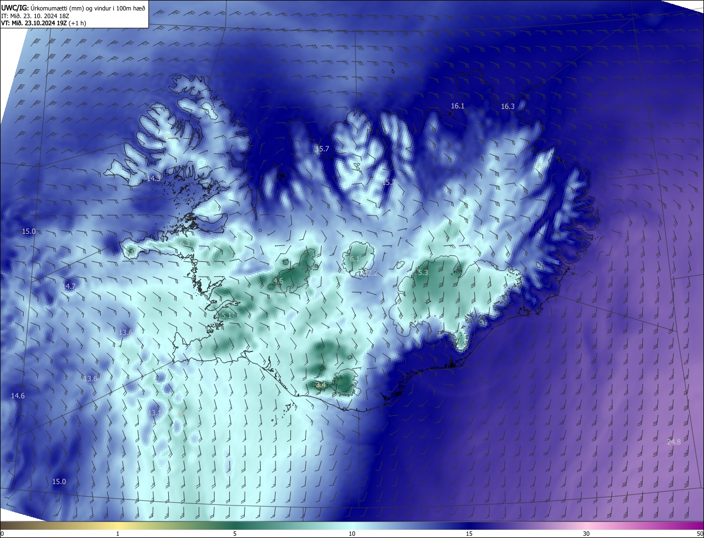This screenshot has height=538, width=704.
Task: Click the map value 14.7 over the sea
Action: [x=69, y=287]
